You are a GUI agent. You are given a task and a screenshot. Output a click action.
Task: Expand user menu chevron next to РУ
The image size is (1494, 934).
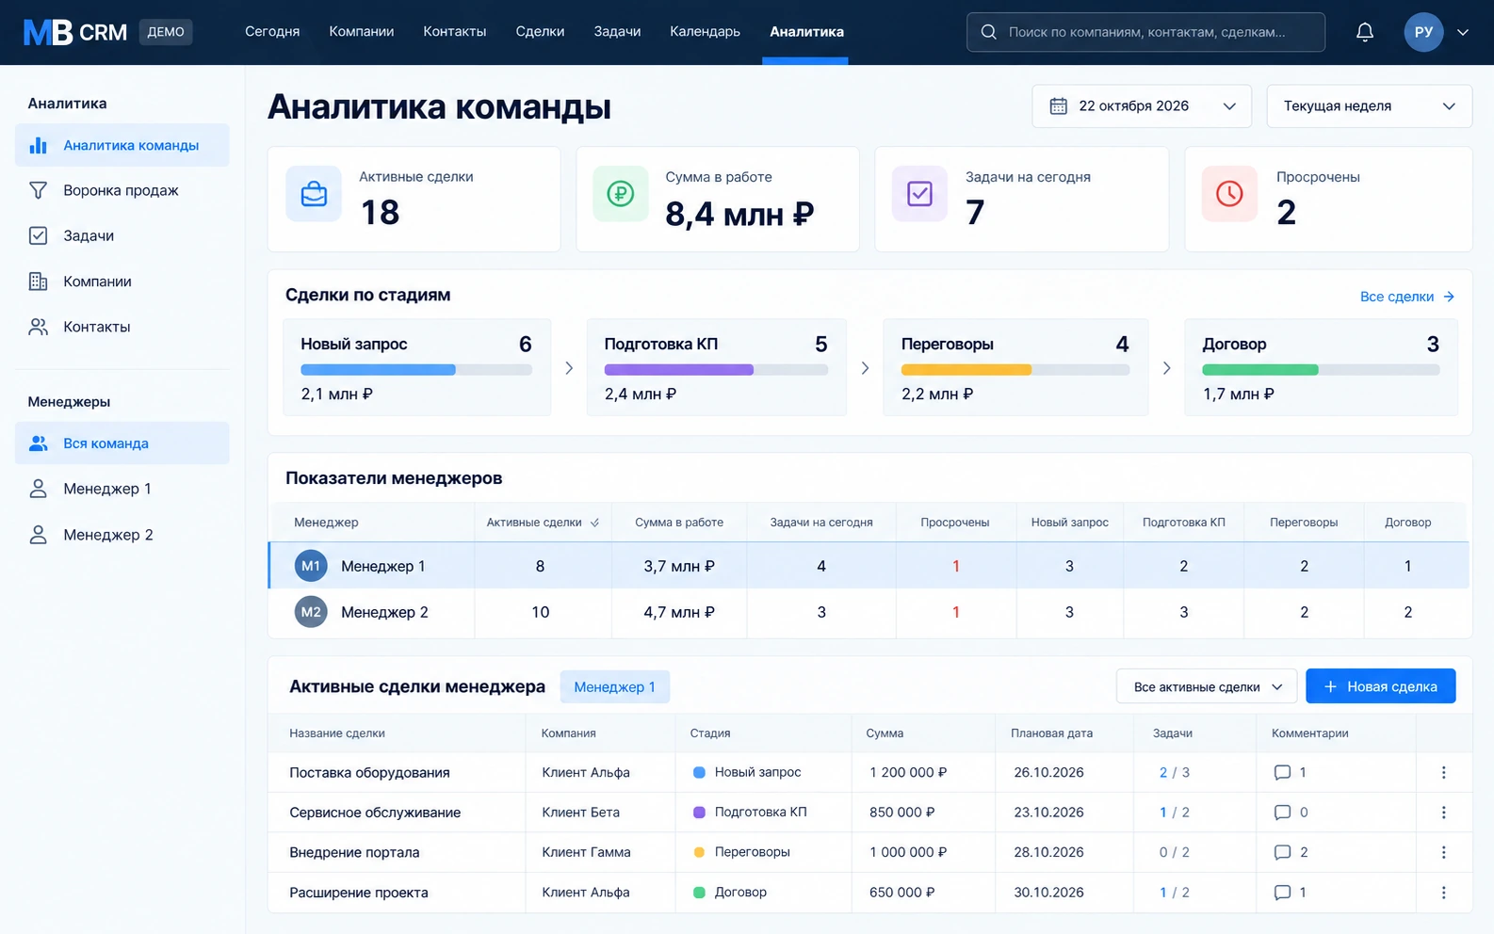[1463, 32]
